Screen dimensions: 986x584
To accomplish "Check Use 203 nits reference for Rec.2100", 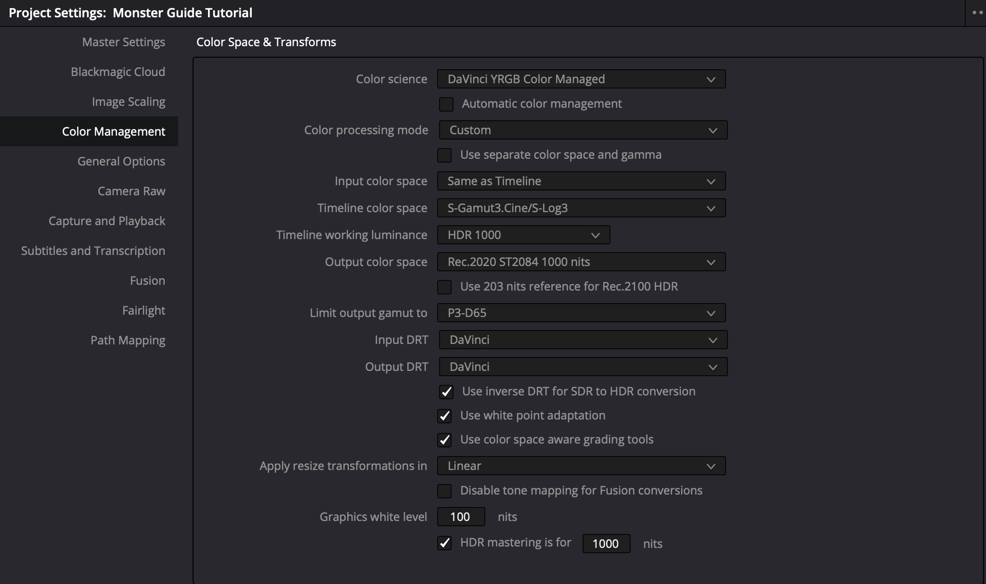I will coord(444,287).
